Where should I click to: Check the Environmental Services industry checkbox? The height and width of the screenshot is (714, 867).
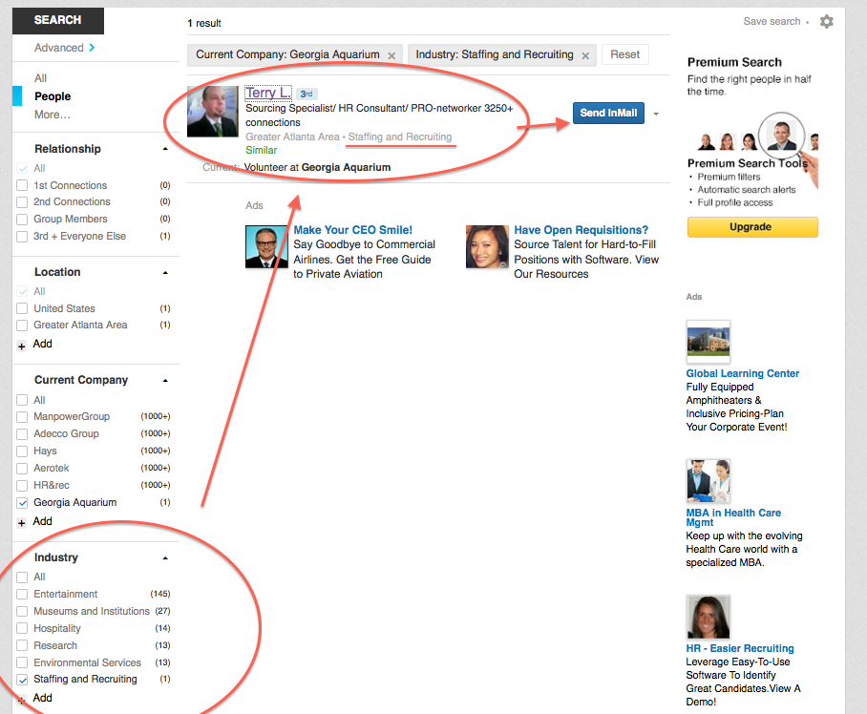(22, 662)
